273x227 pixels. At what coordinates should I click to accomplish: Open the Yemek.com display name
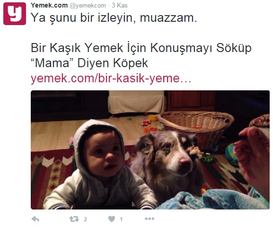point(49,5)
